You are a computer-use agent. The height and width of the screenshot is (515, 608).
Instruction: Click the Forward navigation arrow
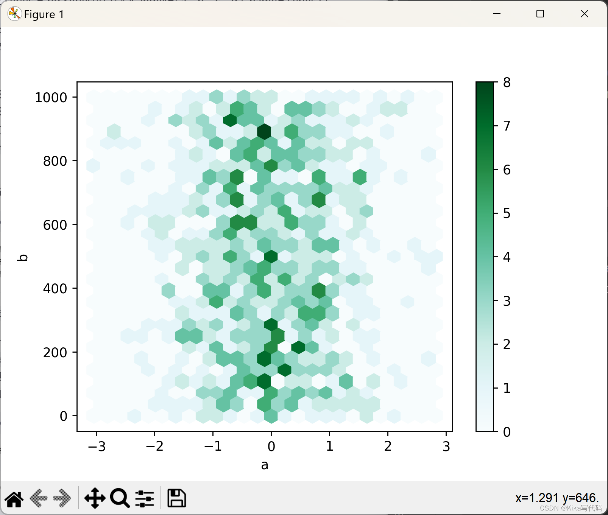coord(62,499)
